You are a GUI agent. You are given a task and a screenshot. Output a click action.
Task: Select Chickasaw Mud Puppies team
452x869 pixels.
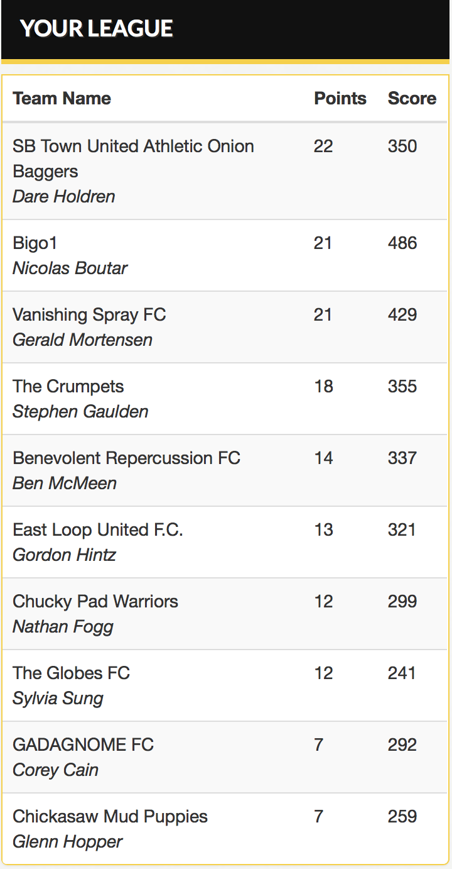(x=110, y=816)
